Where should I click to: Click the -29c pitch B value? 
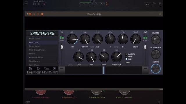(x=123, y=32)
